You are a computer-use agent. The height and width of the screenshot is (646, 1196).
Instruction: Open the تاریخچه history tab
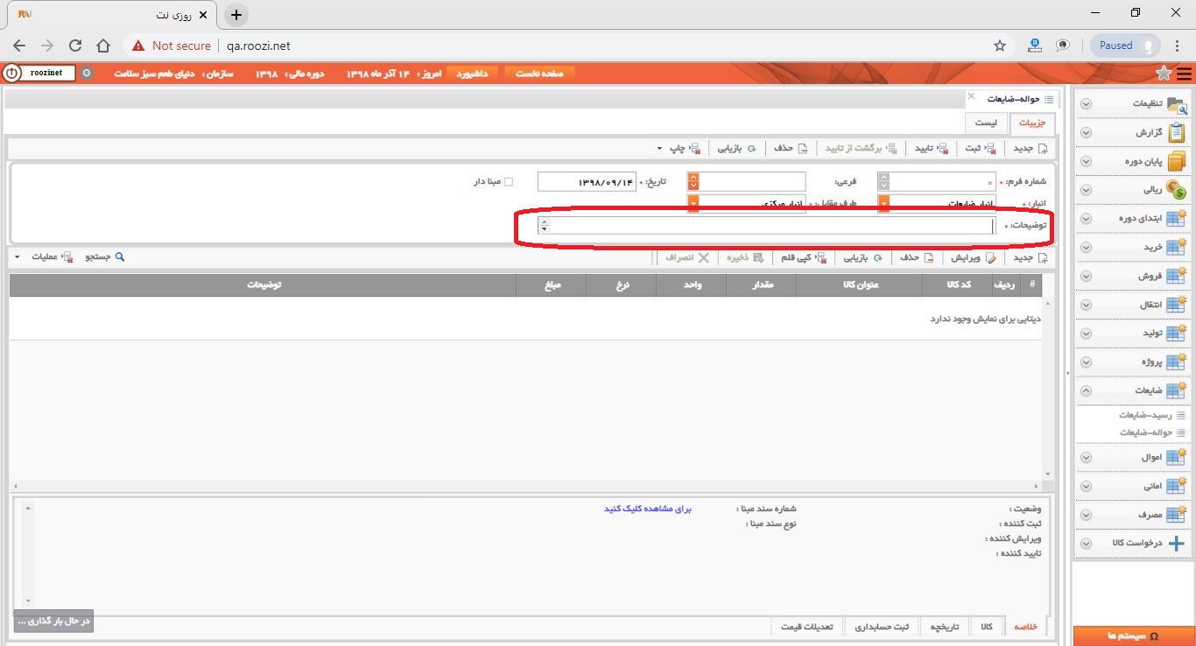[944, 627]
